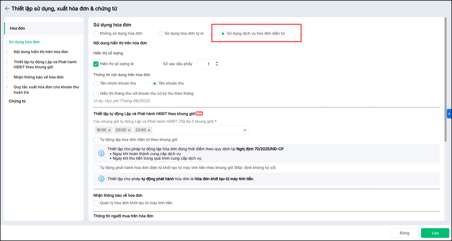Viewport: 452px width, 241px height.
Task: Click the Thông tin người mua trên hóa đơn heading
Action: [x=123, y=216]
